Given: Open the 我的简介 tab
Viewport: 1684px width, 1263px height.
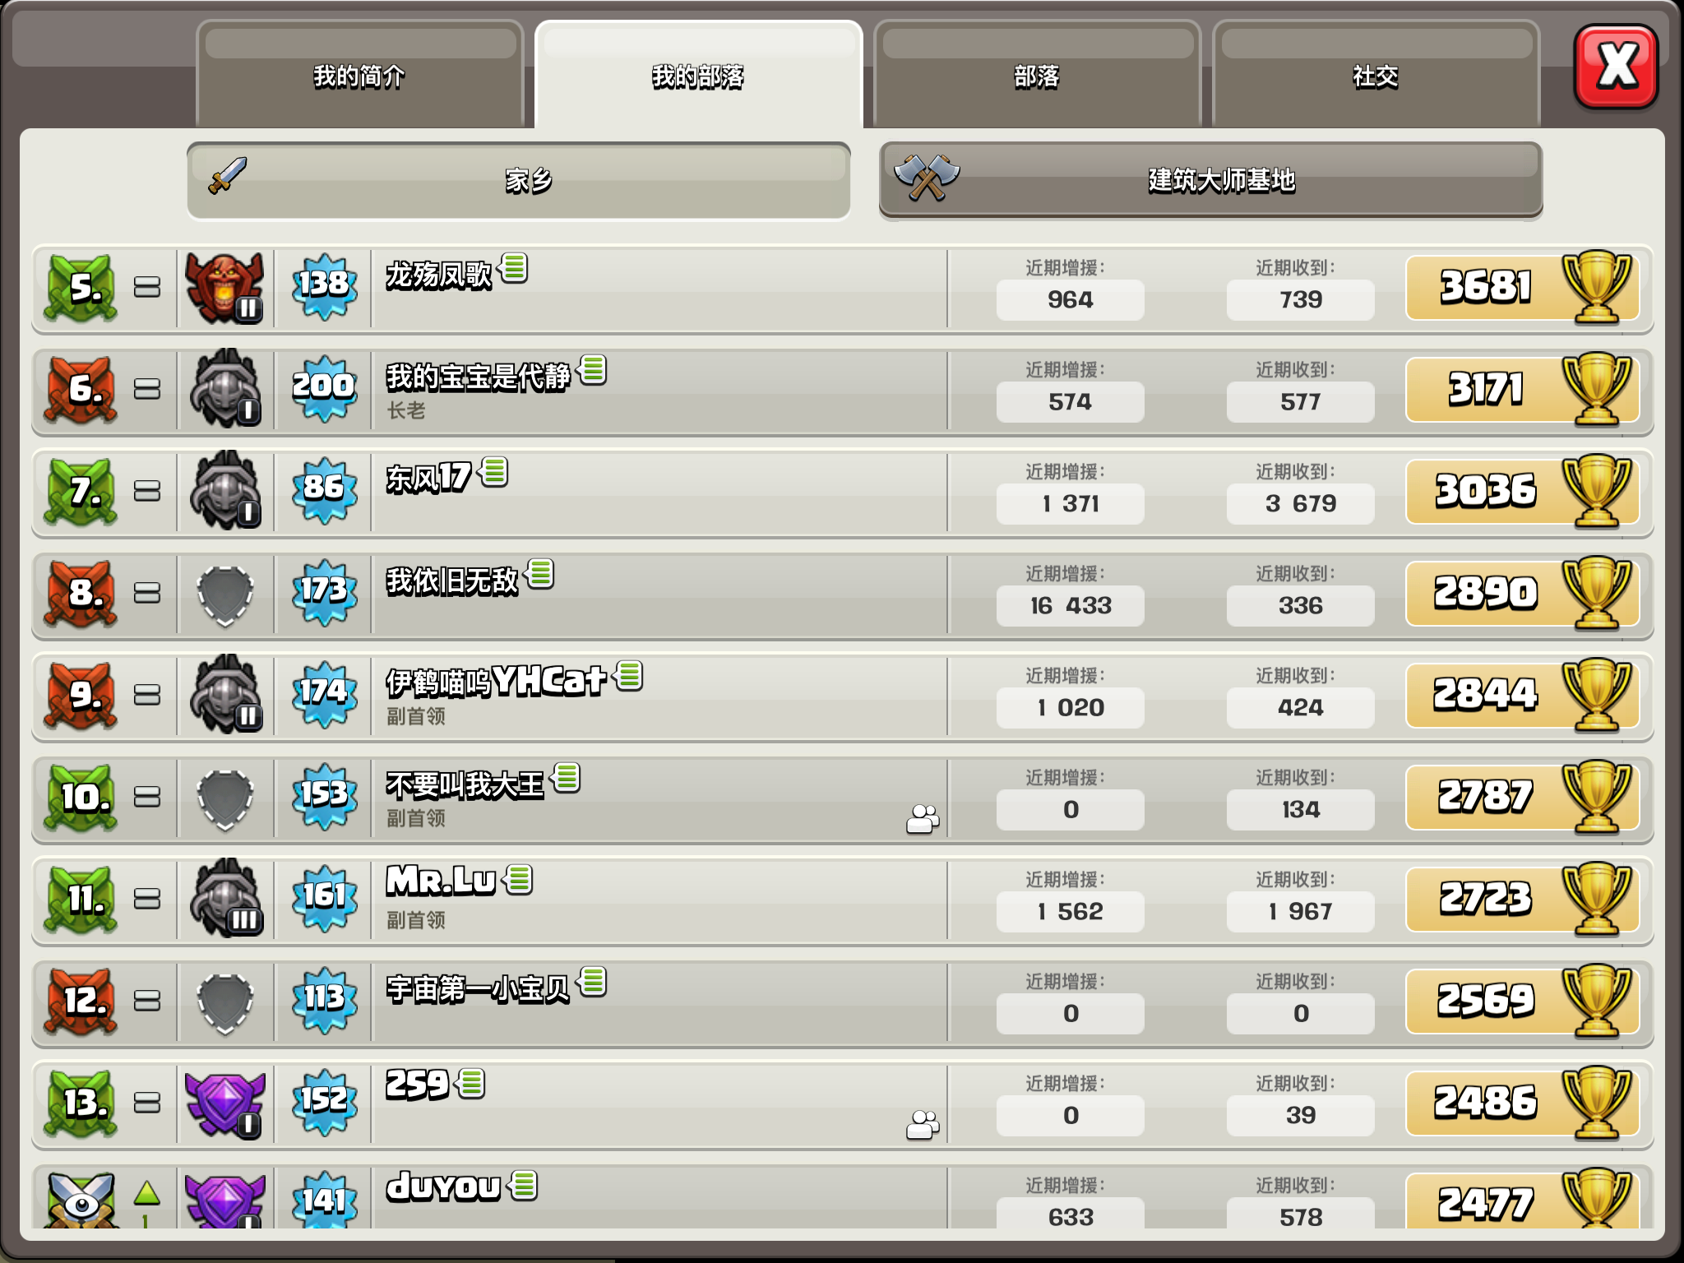Looking at the screenshot, I should pos(360,76).
